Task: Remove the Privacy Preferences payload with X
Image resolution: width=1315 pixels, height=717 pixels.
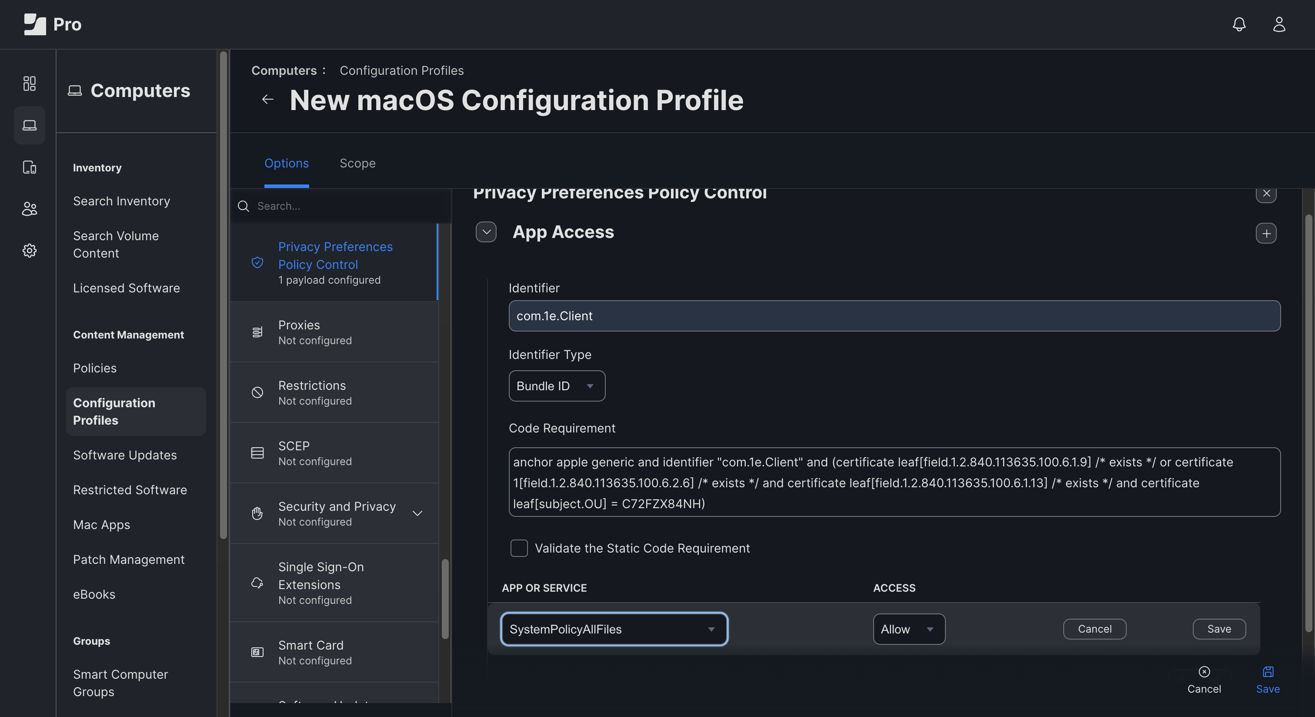Action: pyautogui.click(x=1266, y=194)
